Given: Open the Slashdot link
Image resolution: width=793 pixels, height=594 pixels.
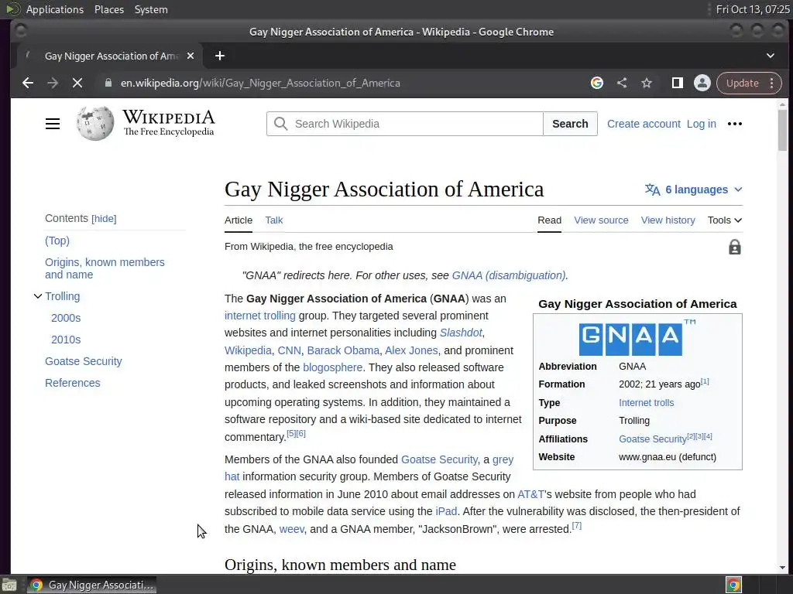Looking at the screenshot, I should click(x=461, y=333).
